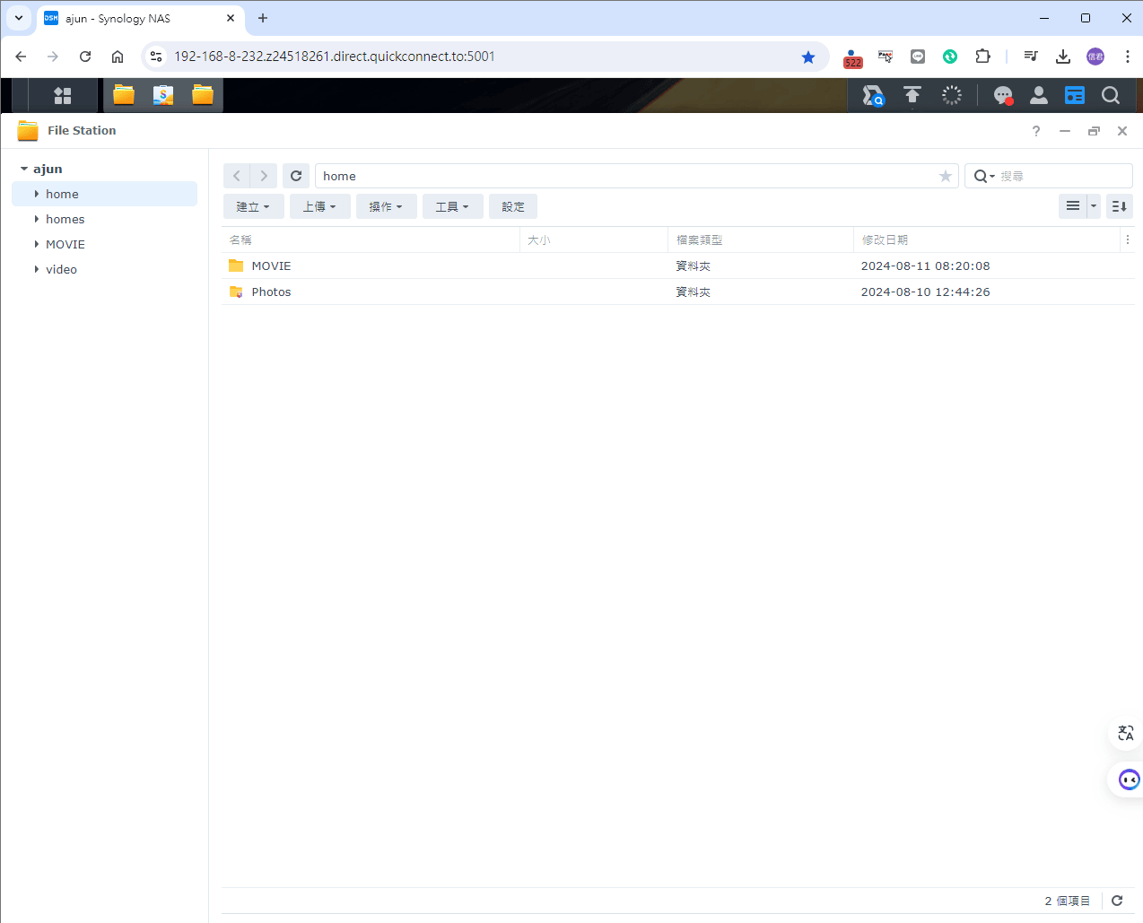Screen dimensions: 1143x923
Task: Open DSM universal search magnifier
Action: [x=1111, y=95]
